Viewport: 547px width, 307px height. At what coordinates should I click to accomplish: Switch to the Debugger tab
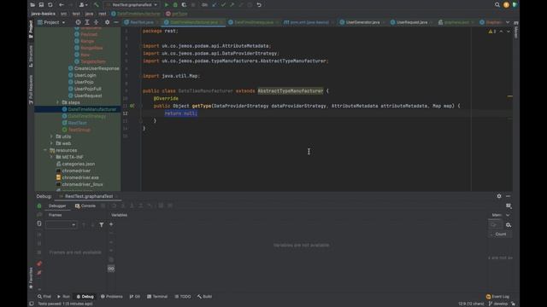coord(57,206)
